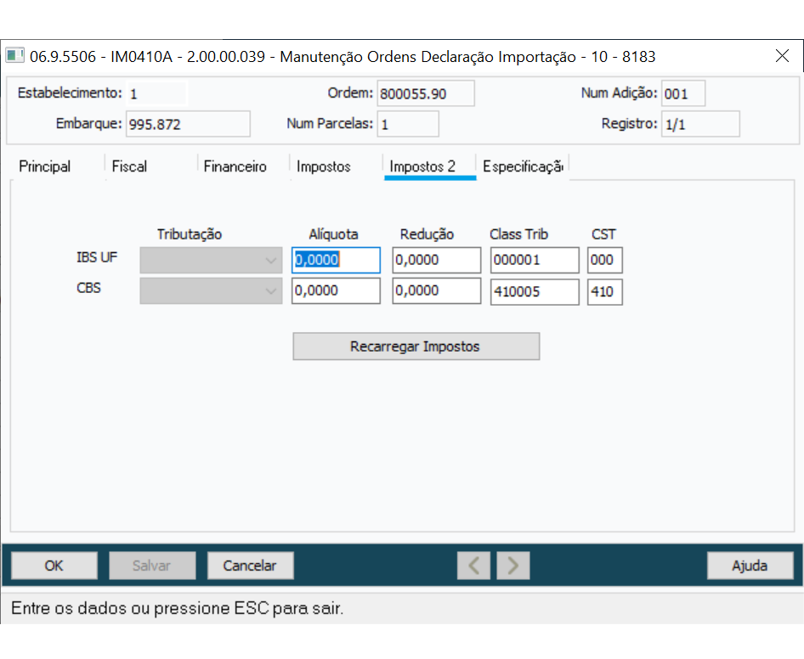Go to previous record arrow
The image size is (804, 659).
pyautogui.click(x=473, y=566)
